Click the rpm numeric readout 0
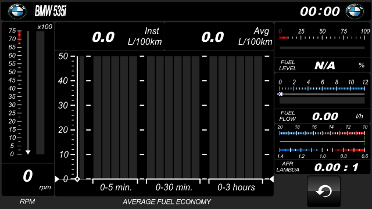Screen dimensions: 372x209 [28, 176]
